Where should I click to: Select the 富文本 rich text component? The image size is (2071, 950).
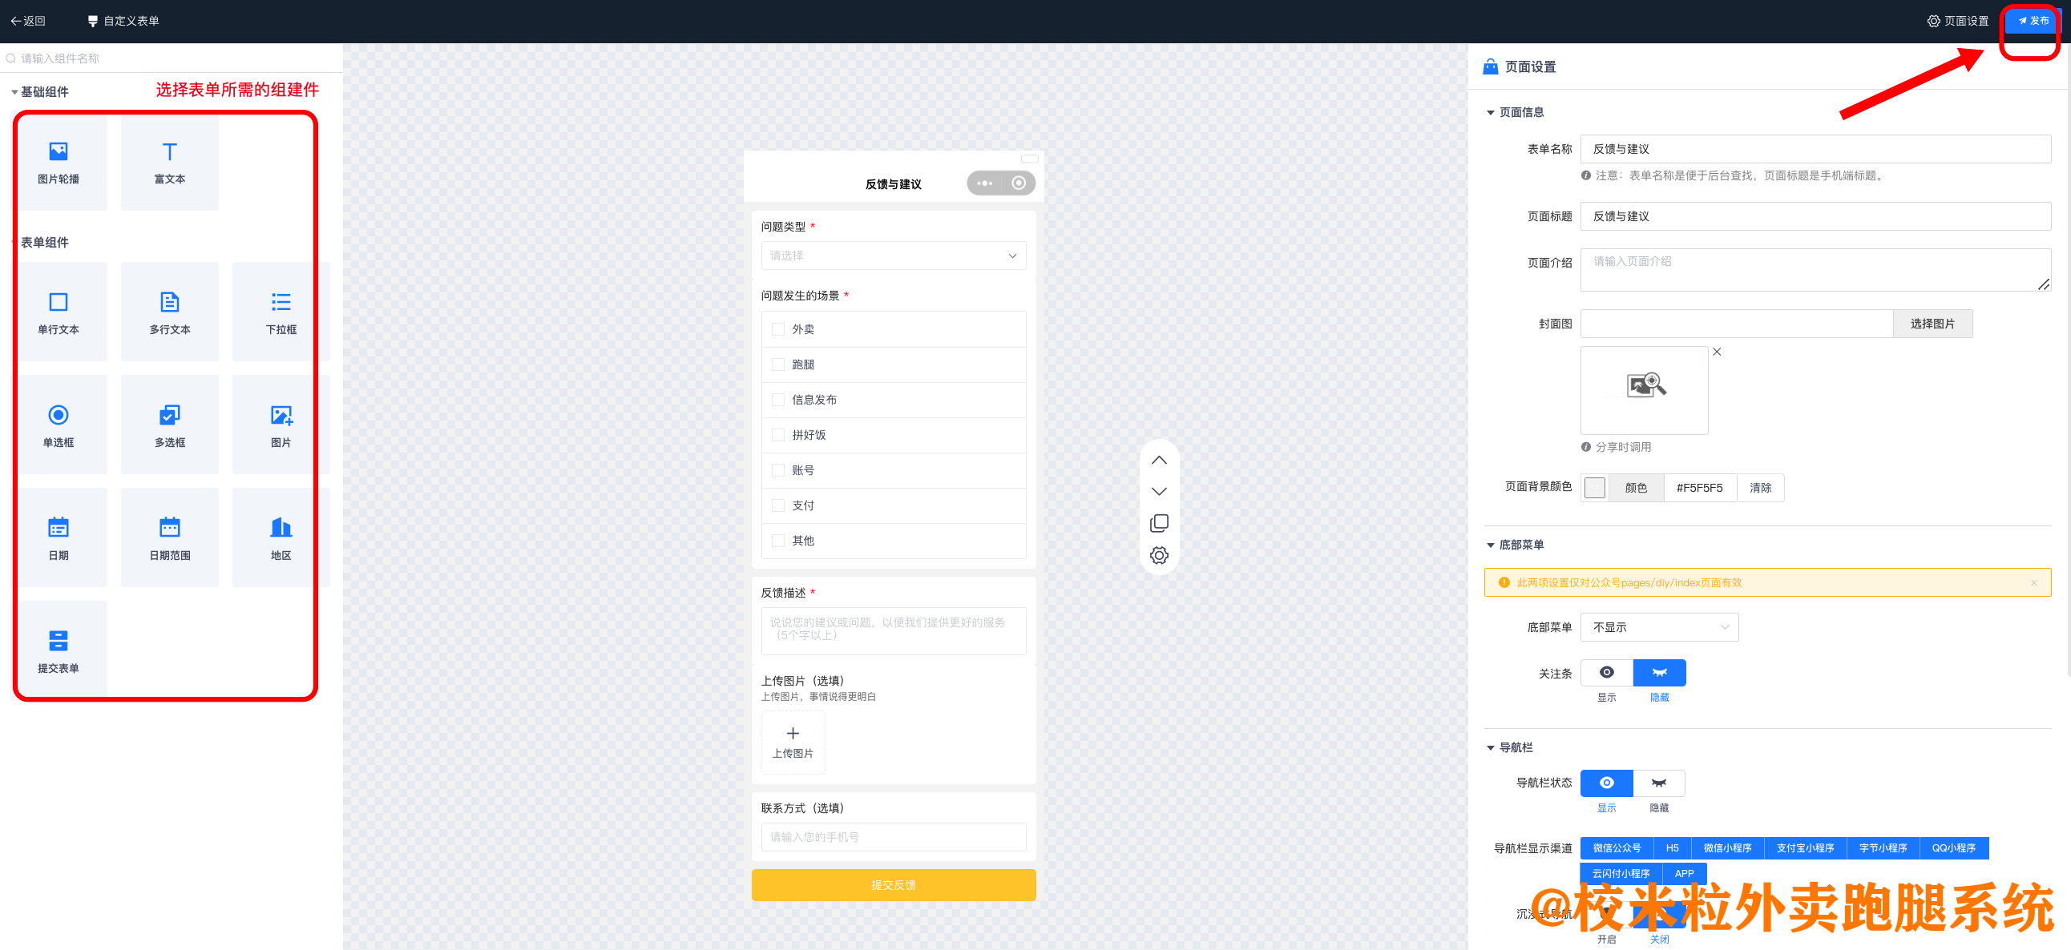click(x=169, y=163)
